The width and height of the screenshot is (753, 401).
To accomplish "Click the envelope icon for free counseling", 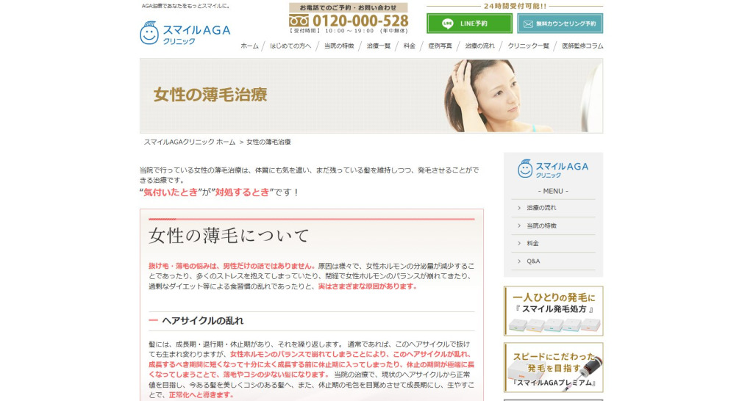I will (527, 24).
